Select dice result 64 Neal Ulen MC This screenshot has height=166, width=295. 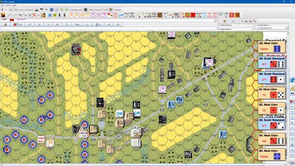click(x=271, y=139)
